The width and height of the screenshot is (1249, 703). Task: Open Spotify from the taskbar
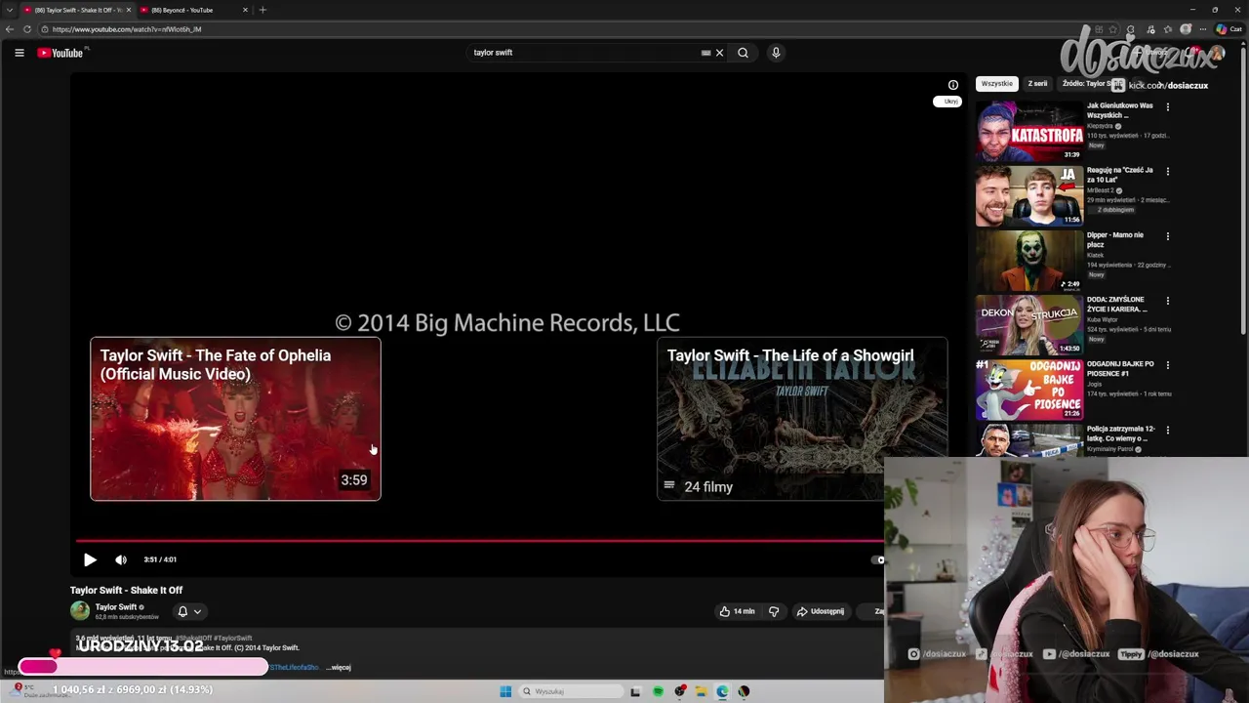pyautogui.click(x=658, y=691)
